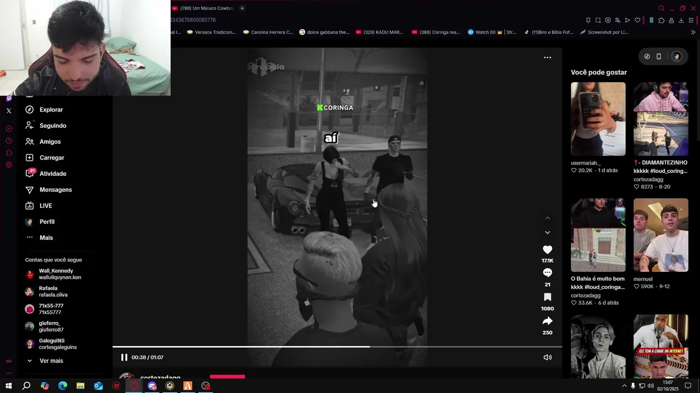Open browser search tabs magnifier
Image resolution: width=700 pixels, height=393 pixels.
coord(661,8)
